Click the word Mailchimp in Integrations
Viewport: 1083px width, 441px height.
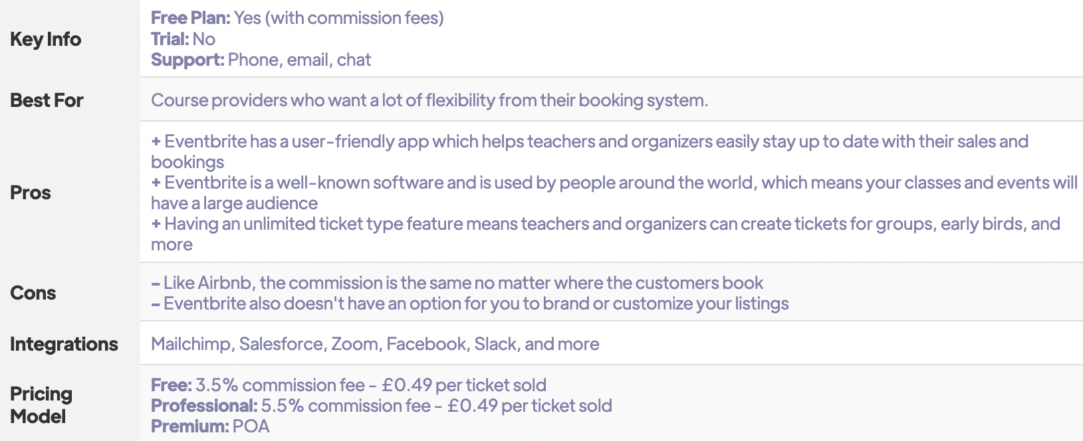(x=191, y=344)
